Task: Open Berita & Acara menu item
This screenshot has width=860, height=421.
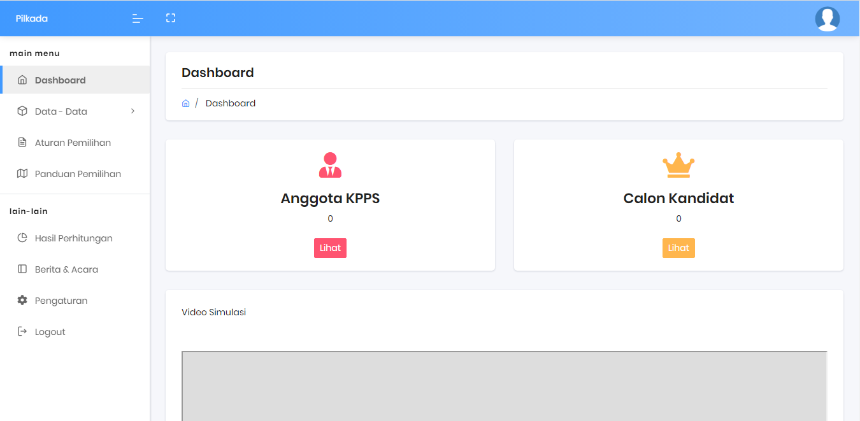Action: click(66, 269)
